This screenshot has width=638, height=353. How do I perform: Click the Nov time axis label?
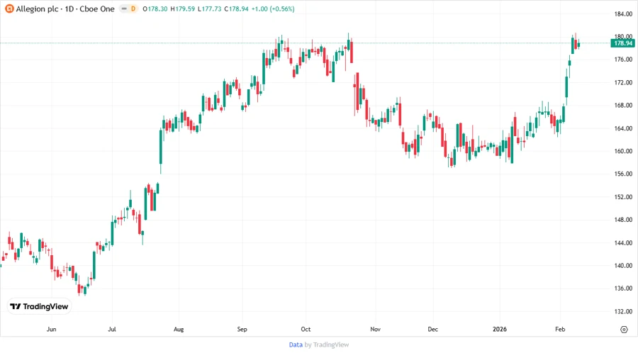click(x=375, y=330)
